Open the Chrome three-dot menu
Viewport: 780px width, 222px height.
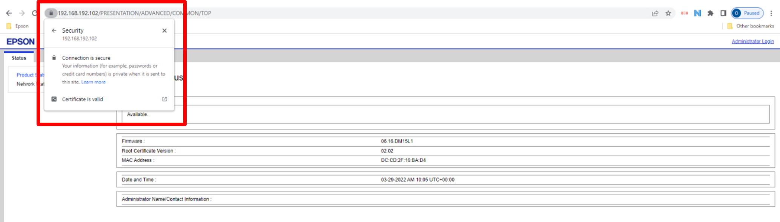tap(771, 13)
